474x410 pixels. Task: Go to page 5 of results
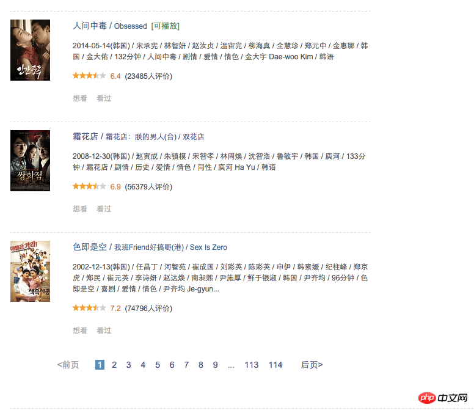[158, 365]
